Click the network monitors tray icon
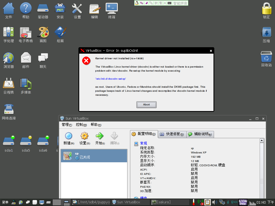275x206 pixels. pos(222,202)
